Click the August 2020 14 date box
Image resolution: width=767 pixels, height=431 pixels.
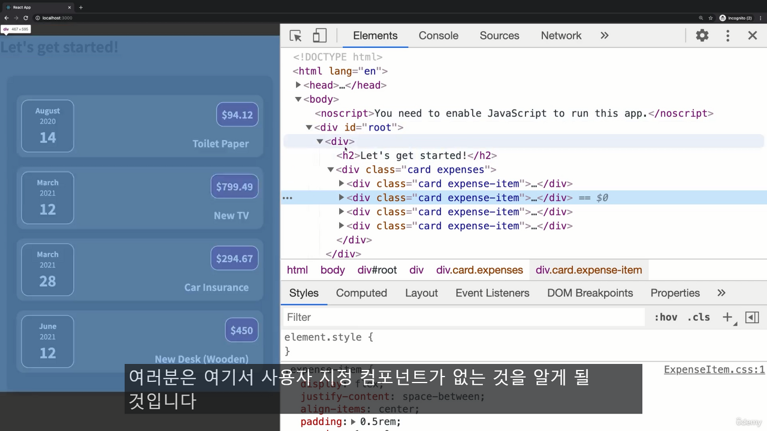[x=47, y=126]
